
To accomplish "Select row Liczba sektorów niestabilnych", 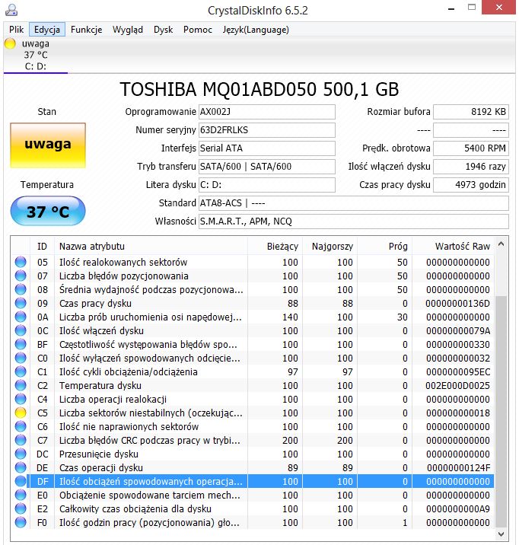I will [253, 413].
